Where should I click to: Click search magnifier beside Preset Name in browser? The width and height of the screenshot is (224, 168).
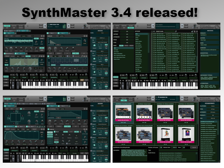click(x=176, y=31)
